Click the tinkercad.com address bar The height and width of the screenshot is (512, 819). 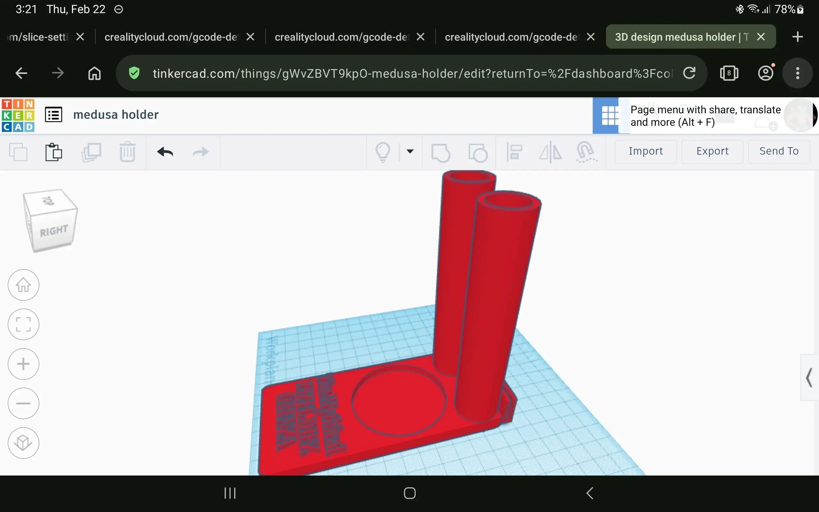(412, 74)
